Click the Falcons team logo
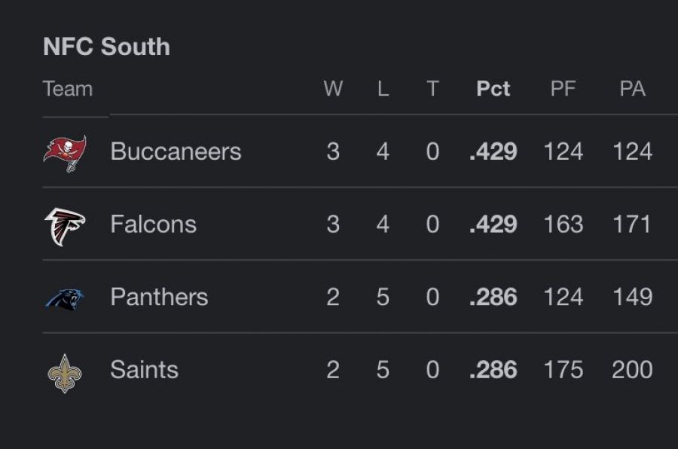Viewport: 678px width, 449px height. point(65,225)
